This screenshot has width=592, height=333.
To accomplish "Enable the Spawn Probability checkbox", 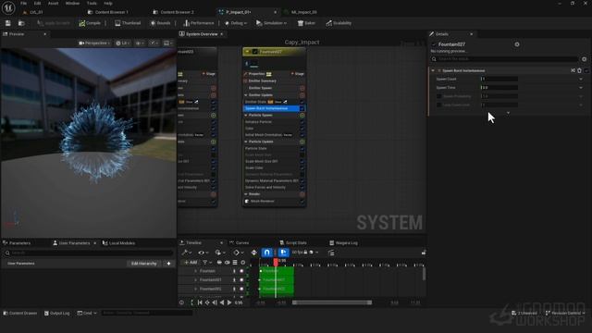I will point(438,96).
